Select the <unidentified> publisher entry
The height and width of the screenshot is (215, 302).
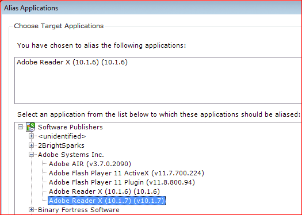[x=62, y=136]
